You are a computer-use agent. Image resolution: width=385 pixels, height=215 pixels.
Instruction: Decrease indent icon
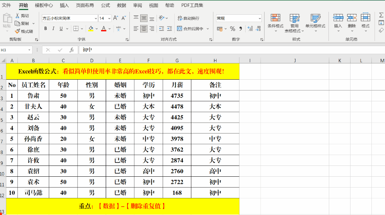(161, 29)
